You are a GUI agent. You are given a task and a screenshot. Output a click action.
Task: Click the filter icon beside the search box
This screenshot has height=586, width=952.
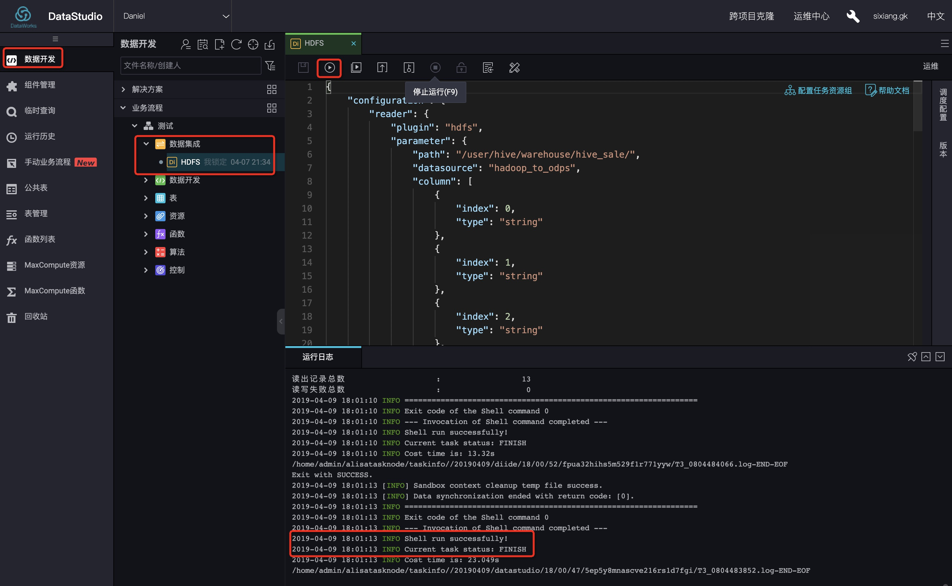270,66
